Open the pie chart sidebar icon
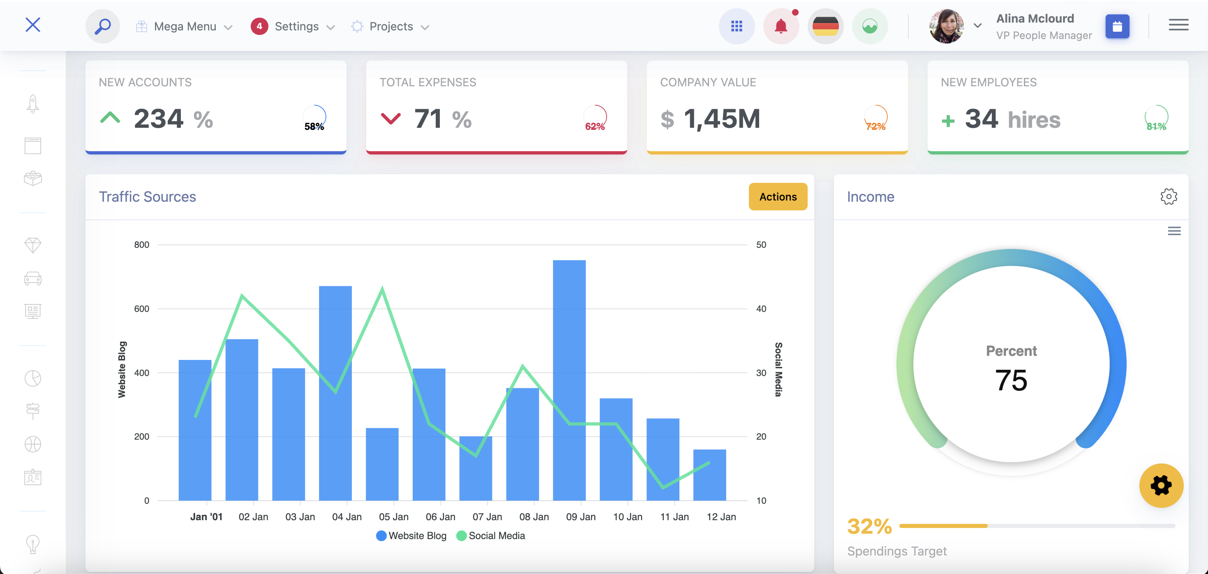The width and height of the screenshot is (1208, 574). pyautogui.click(x=32, y=378)
